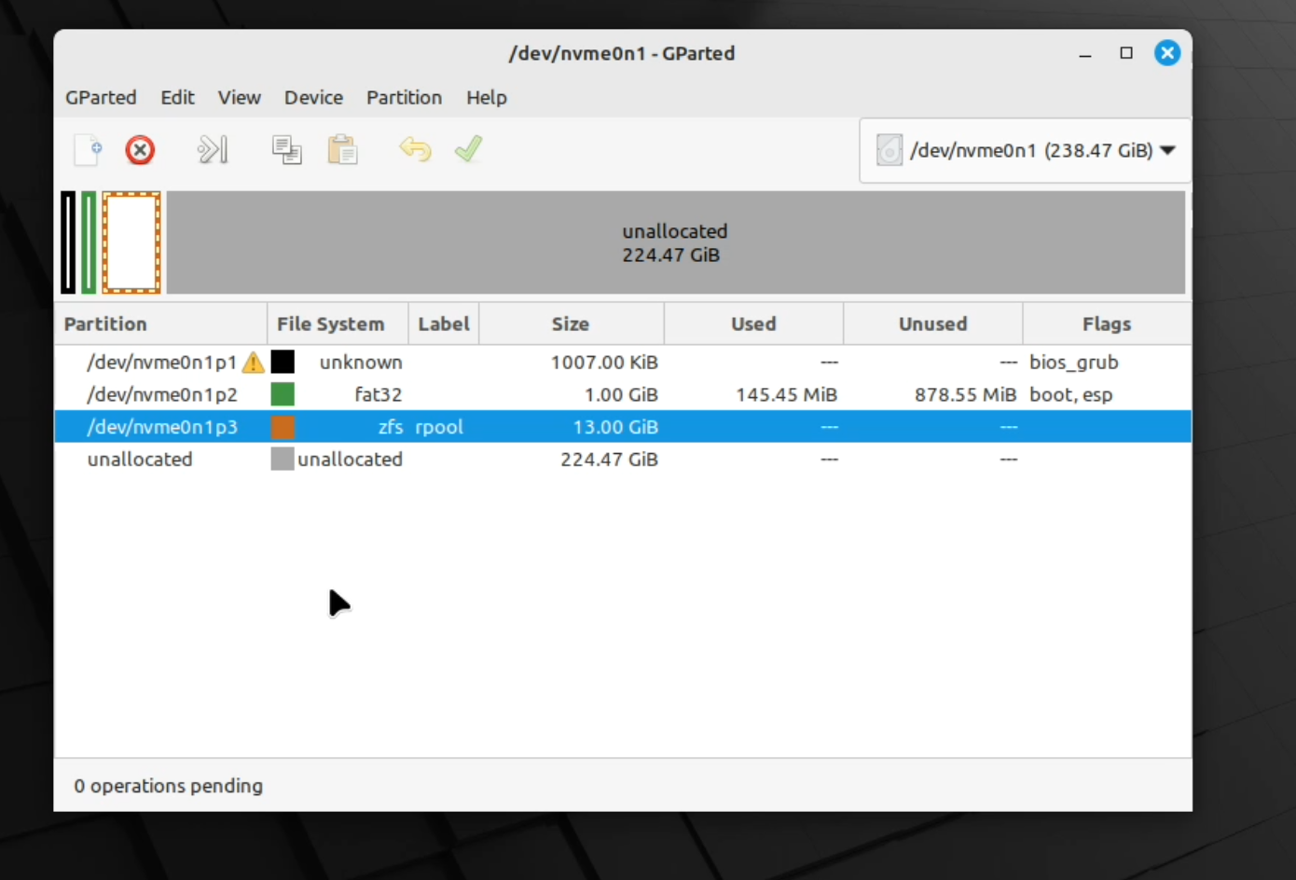This screenshot has height=880, width=1296.
Task: Open the Help menu
Action: (487, 98)
